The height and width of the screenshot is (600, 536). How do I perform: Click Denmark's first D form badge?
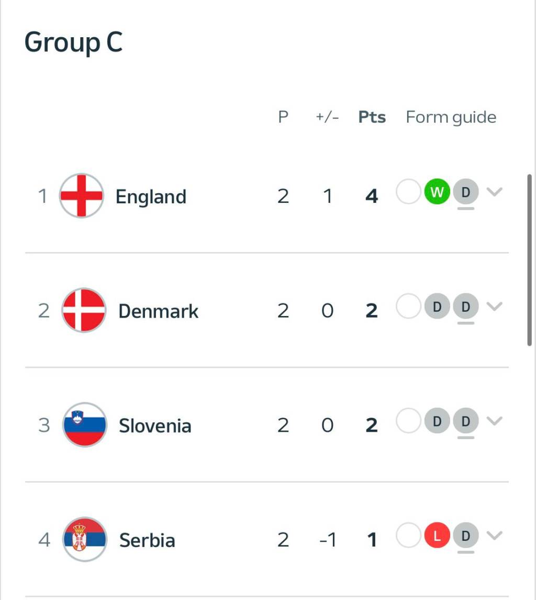[x=437, y=307]
